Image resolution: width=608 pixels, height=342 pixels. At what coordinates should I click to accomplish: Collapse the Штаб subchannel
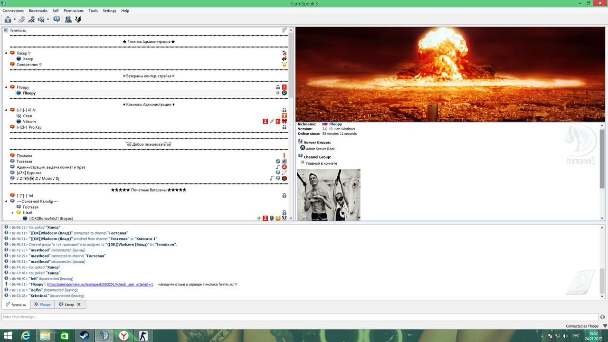[x=13, y=213]
